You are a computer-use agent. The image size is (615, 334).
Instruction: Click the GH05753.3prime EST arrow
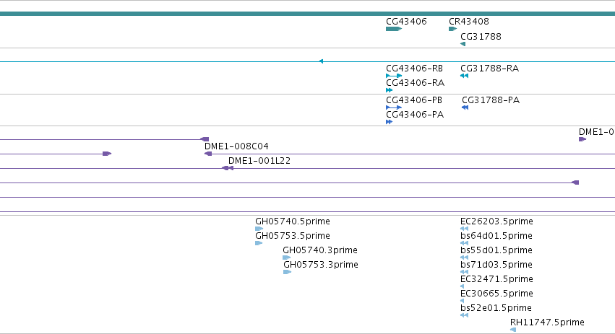click(x=287, y=272)
